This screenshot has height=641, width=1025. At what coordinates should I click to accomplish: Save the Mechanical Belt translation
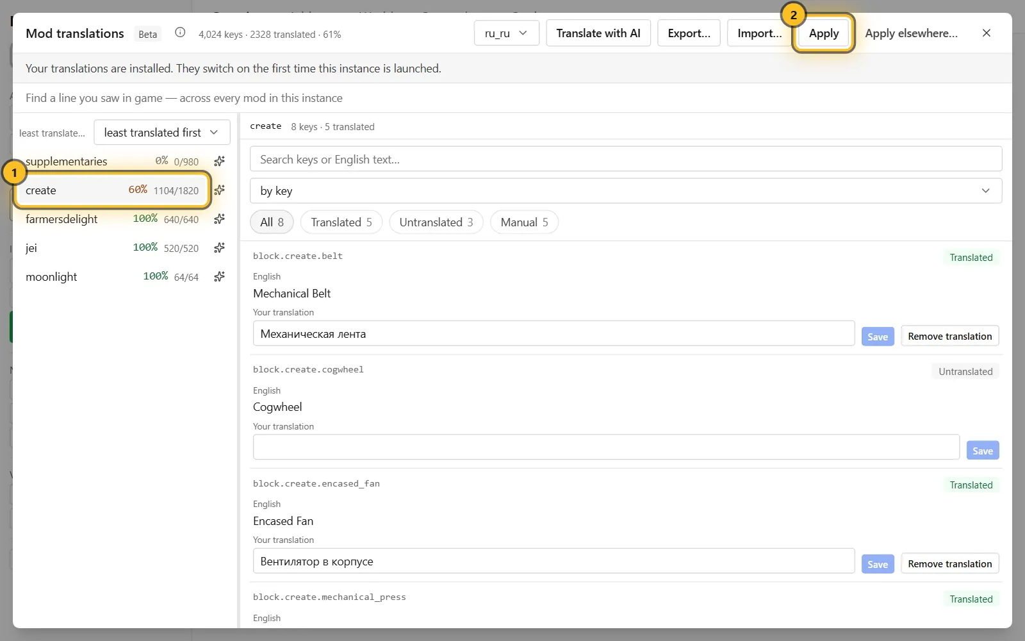coord(878,337)
